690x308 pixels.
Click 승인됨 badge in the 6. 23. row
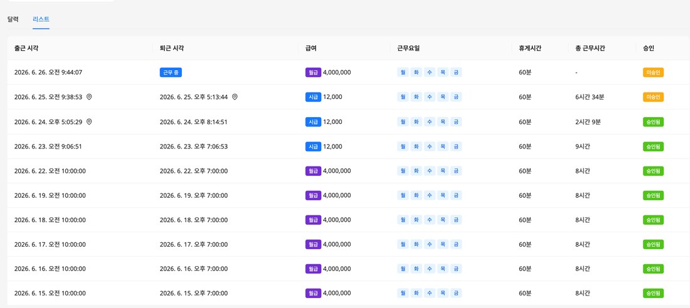pos(653,146)
